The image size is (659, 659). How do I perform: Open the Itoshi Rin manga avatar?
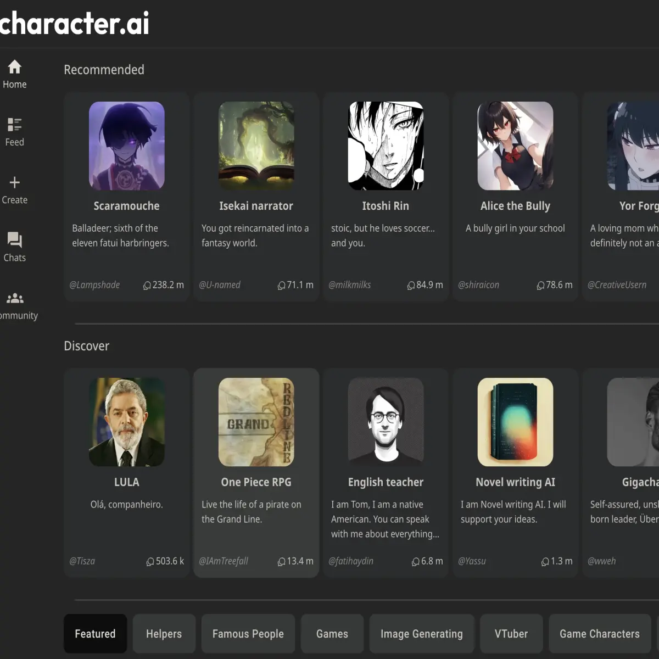point(386,146)
